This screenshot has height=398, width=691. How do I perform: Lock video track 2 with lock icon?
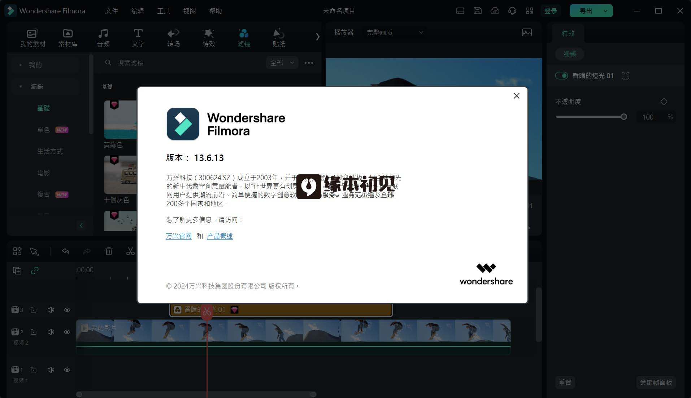click(x=34, y=332)
